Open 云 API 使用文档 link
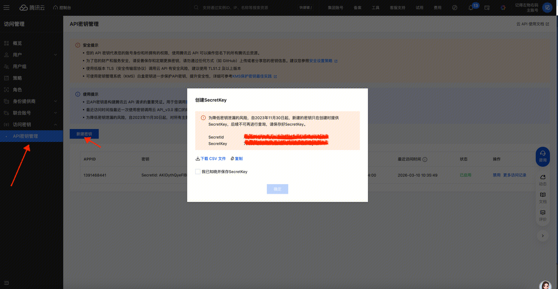Viewport: 558px width, 289px height. point(533,24)
